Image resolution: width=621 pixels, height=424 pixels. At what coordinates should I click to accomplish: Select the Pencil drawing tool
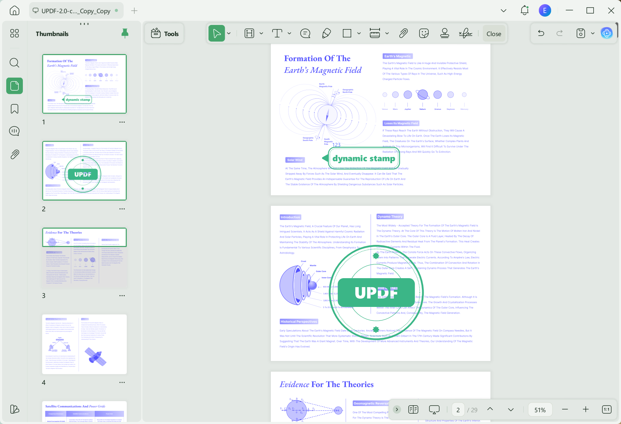(x=326, y=33)
